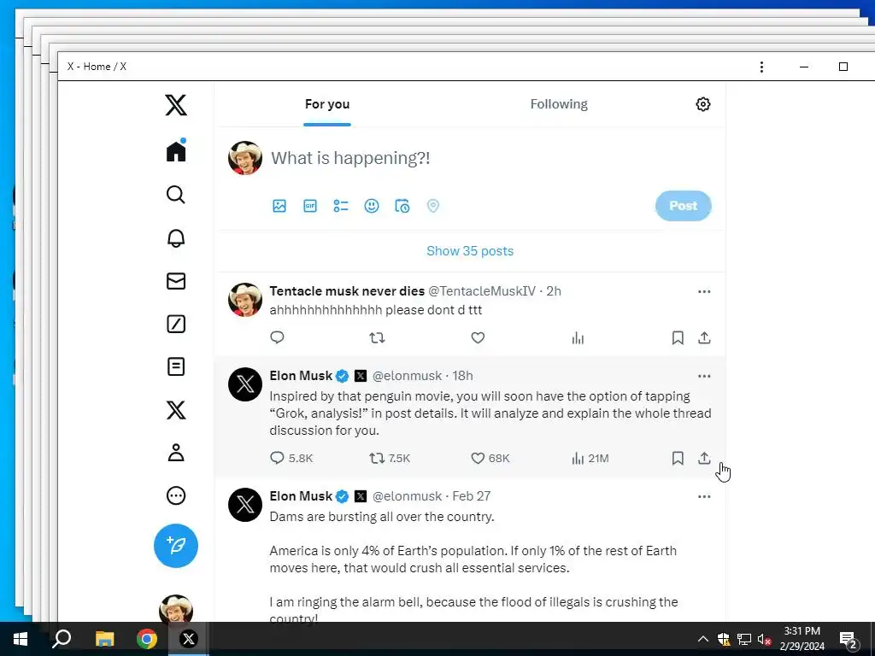This screenshot has width=875, height=656.
Task: Open Windows Start menu
Action: 21,639
